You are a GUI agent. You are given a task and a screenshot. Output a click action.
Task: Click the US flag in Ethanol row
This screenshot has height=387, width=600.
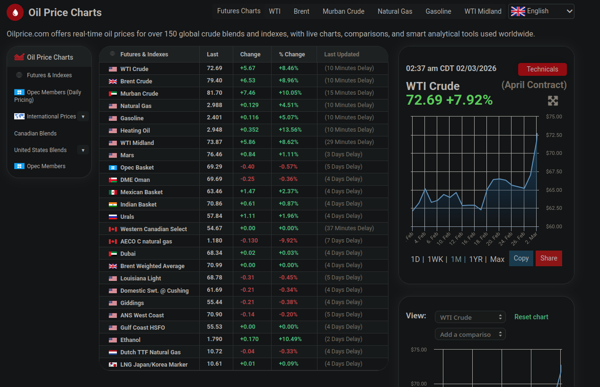[x=113, y=340]
